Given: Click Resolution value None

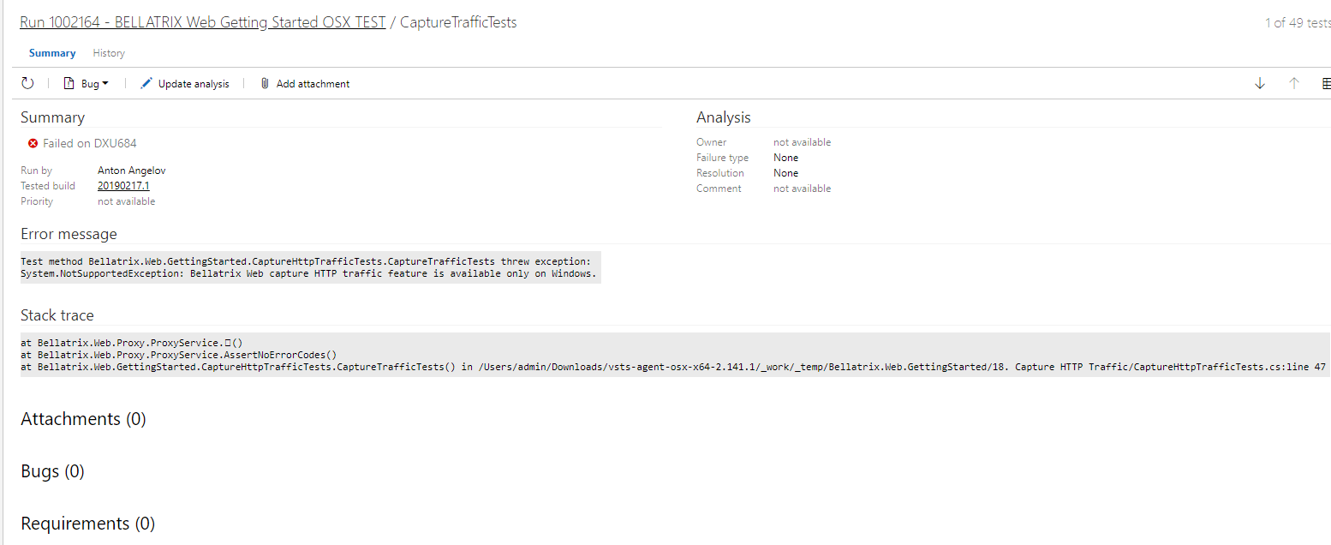Looking at the screenshot, I should (785, 173).
